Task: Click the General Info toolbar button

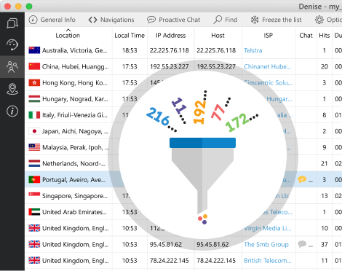Action: [52, 20]
